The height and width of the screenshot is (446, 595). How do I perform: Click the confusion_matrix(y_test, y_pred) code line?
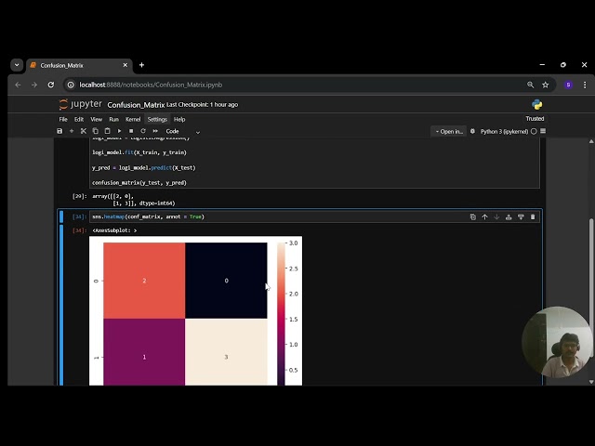point(139,183)
